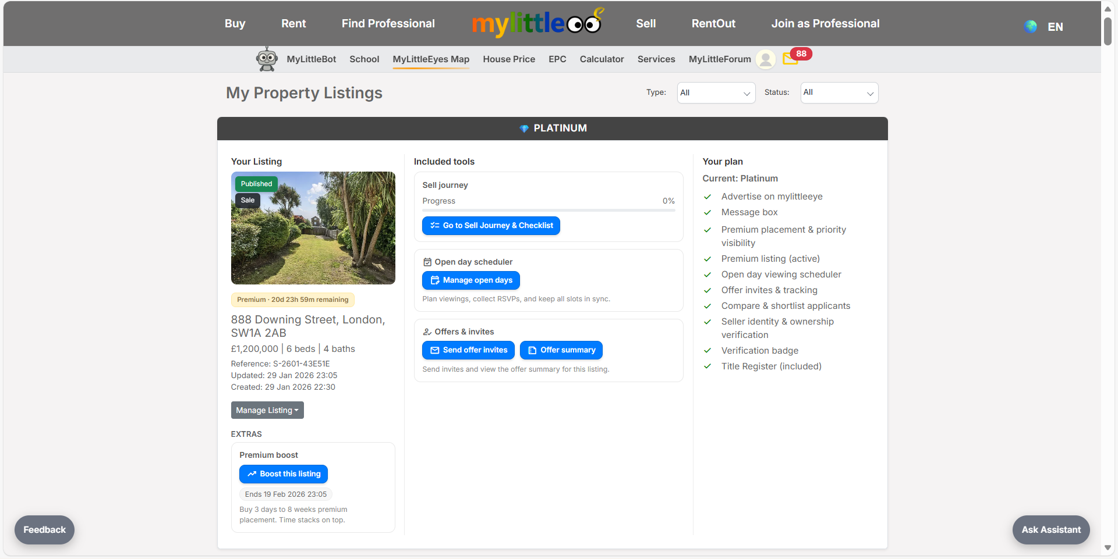The image size is (1118, 559).
Task: Click the person icon beside Offers & invites
Action: point(426,332)
